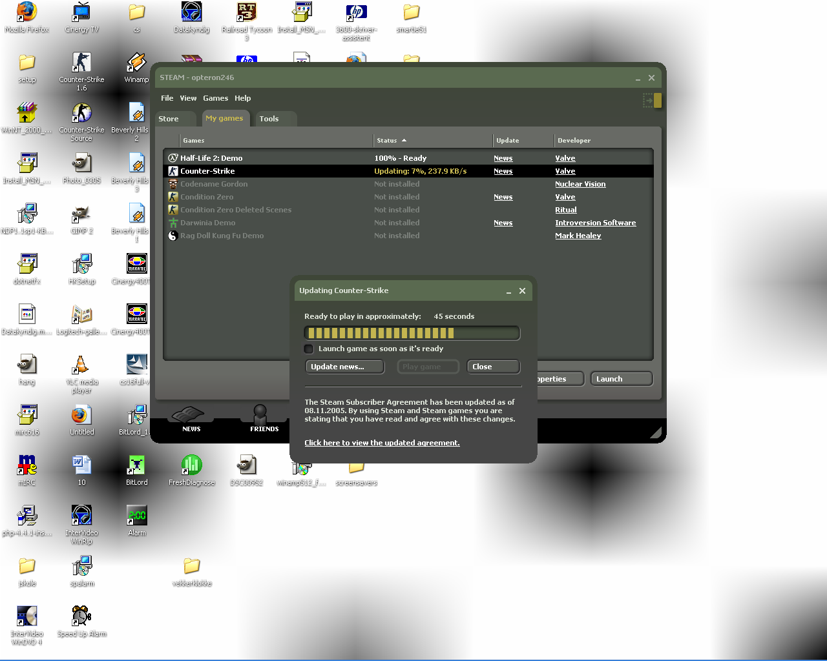Click the Condition Zero Deleted Scenes icon
The image size is (827, 661).
173,210
